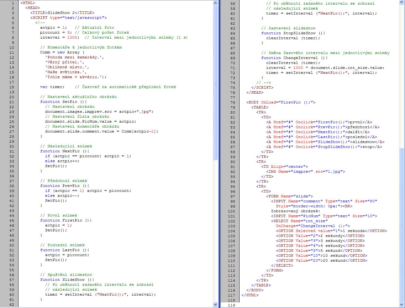Click the <SELECT Name="int_size" line
The image size is (405, 308).
click(x=299, y=221)
